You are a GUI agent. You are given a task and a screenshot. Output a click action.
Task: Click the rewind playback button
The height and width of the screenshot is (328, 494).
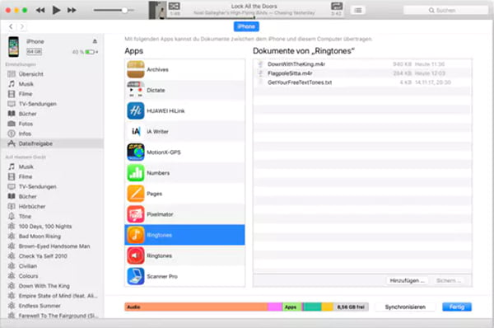pos(40,11)
